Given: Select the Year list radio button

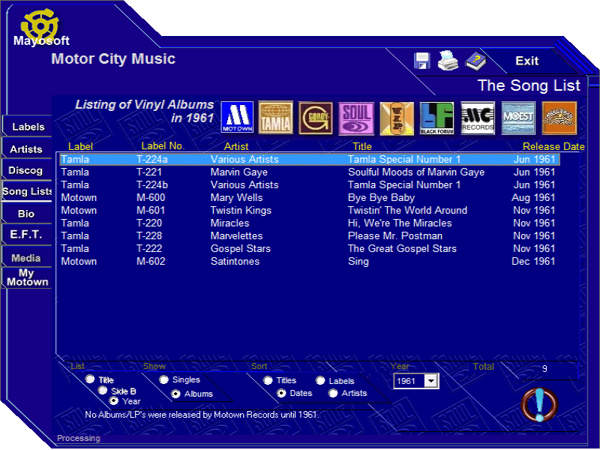Looking at the screenshot, I should (x=114, y=400).
